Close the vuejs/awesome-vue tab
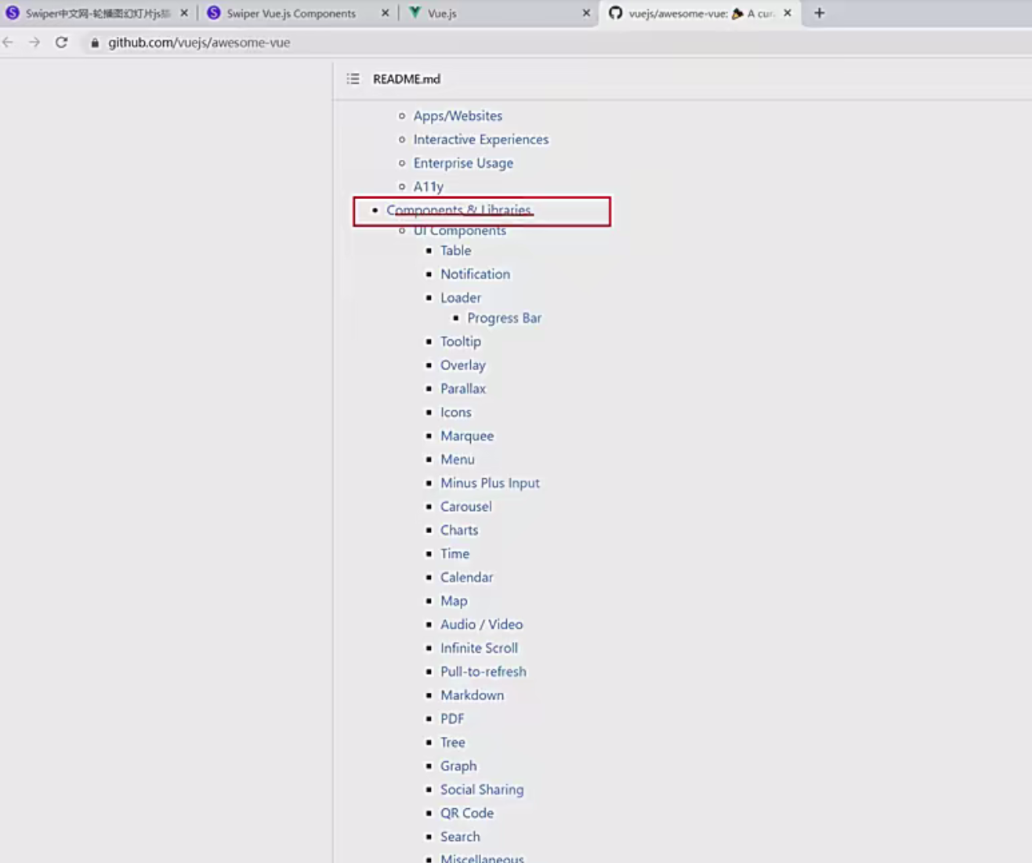This screenshot has height=863, width=1032. click(788, 13)
